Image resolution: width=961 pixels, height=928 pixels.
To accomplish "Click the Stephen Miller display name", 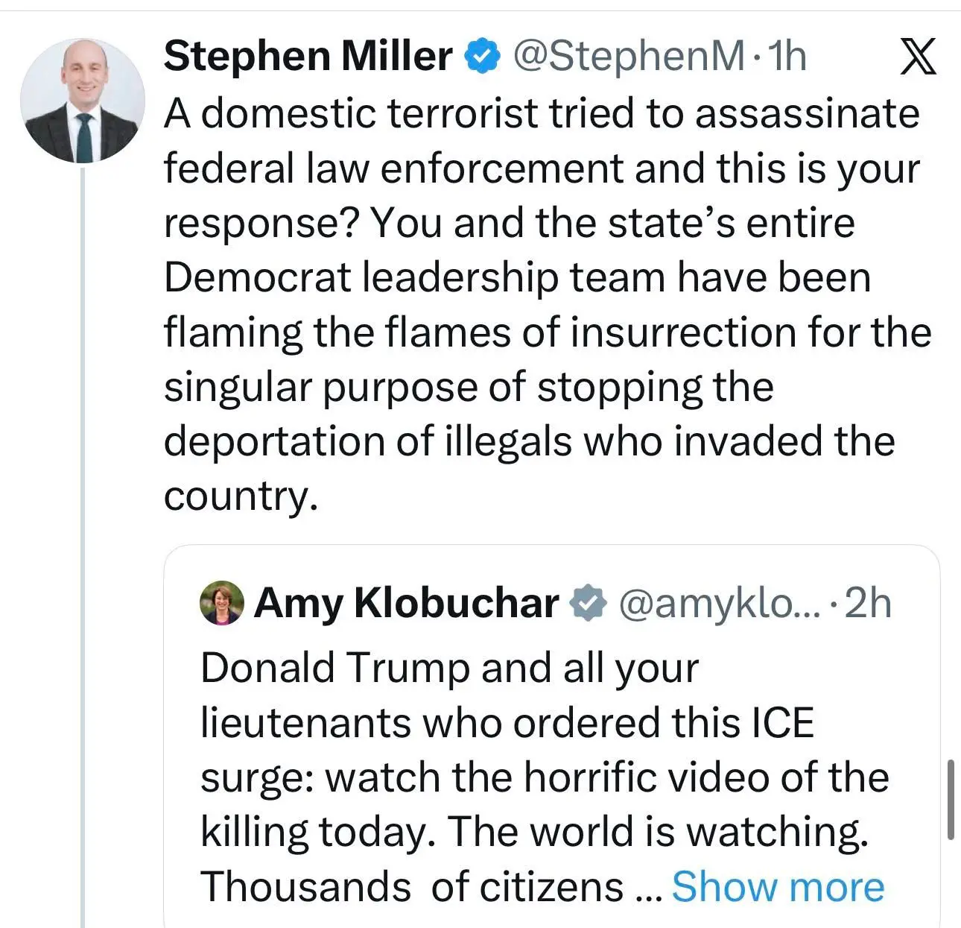I will tap(308, 57).
